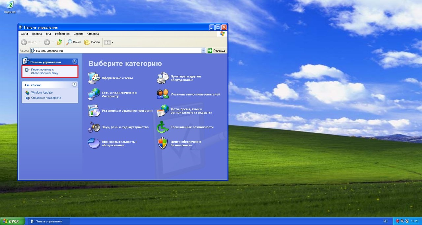Click the tray icon next to the clock
This screenshot has height=225, width=422.
pos(407,221)
